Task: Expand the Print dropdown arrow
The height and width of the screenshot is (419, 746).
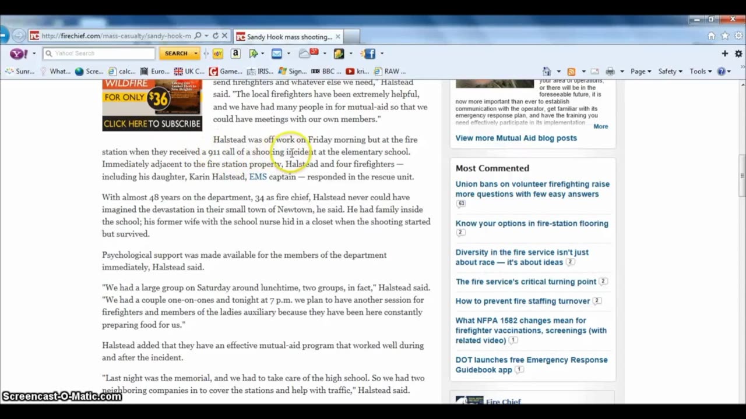Action: [622, 72]
